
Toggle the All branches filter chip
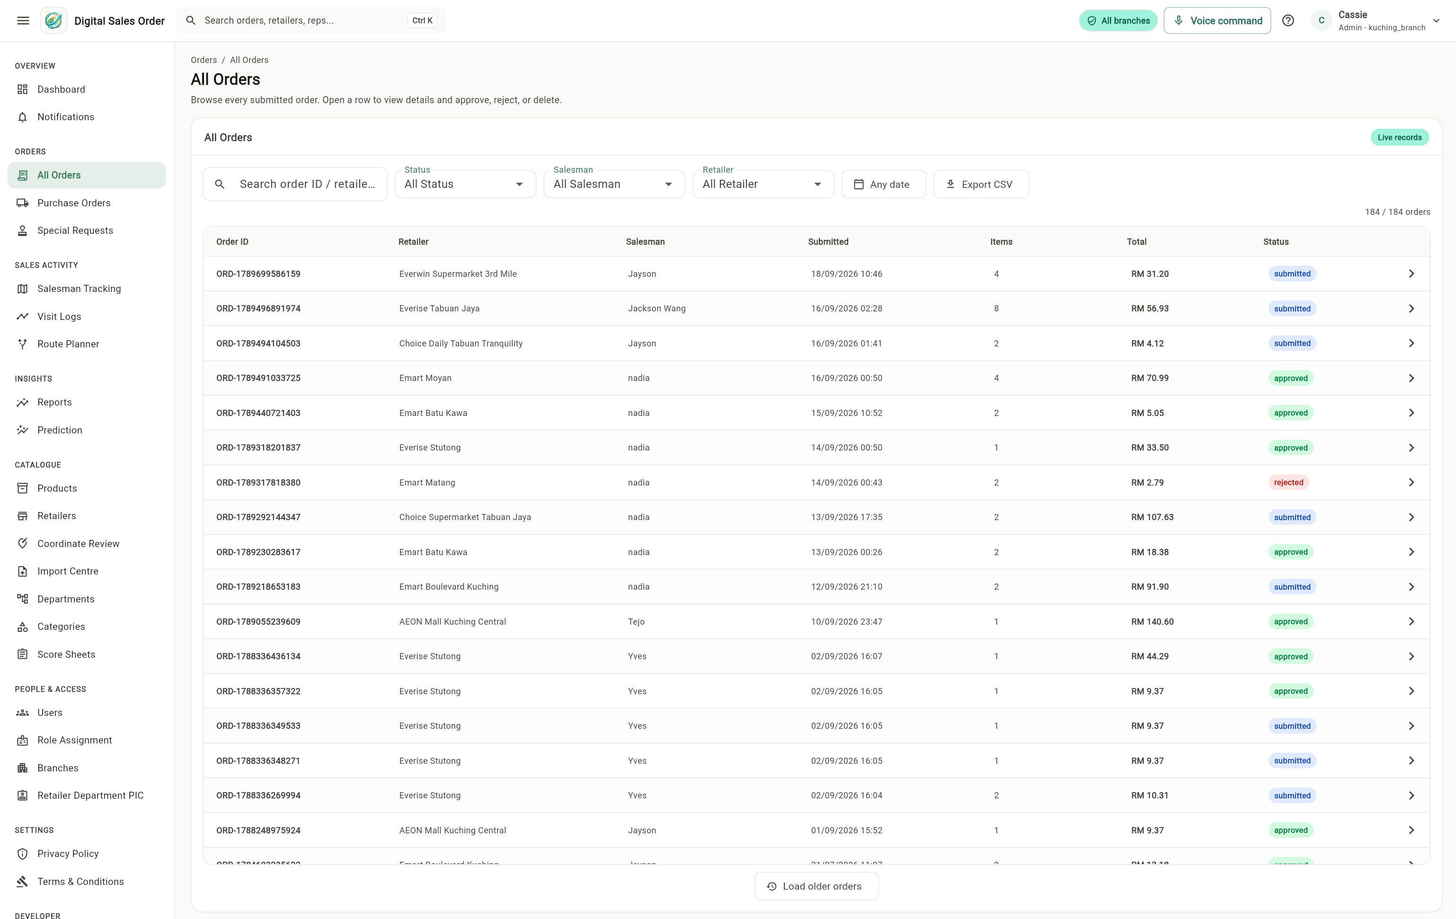pyautogui.click(x=1118, y=20)
